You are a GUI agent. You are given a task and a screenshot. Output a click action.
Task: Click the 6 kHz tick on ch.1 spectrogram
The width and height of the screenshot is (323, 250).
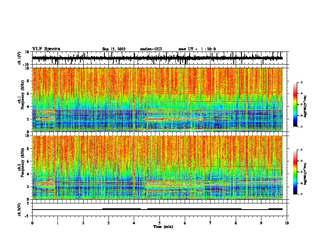tap(29, 94)
